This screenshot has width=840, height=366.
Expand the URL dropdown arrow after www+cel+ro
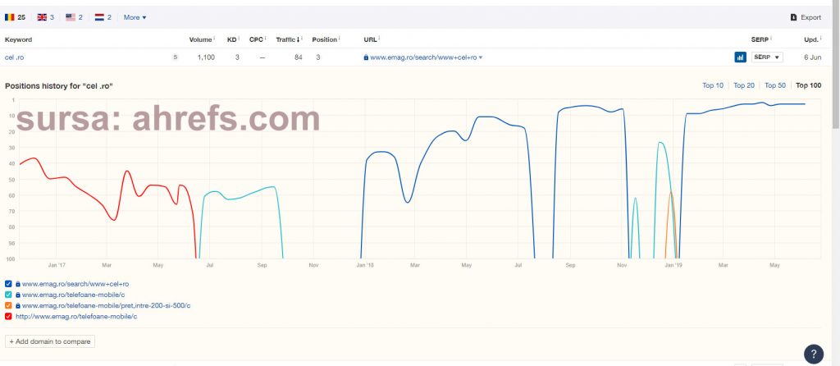click(480, 57)
